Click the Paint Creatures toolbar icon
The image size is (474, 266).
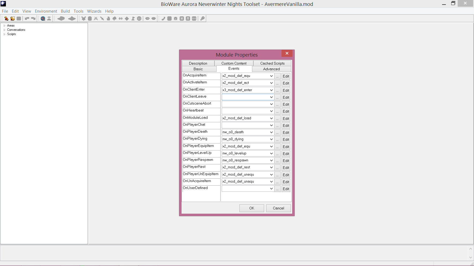click(84, 19)
